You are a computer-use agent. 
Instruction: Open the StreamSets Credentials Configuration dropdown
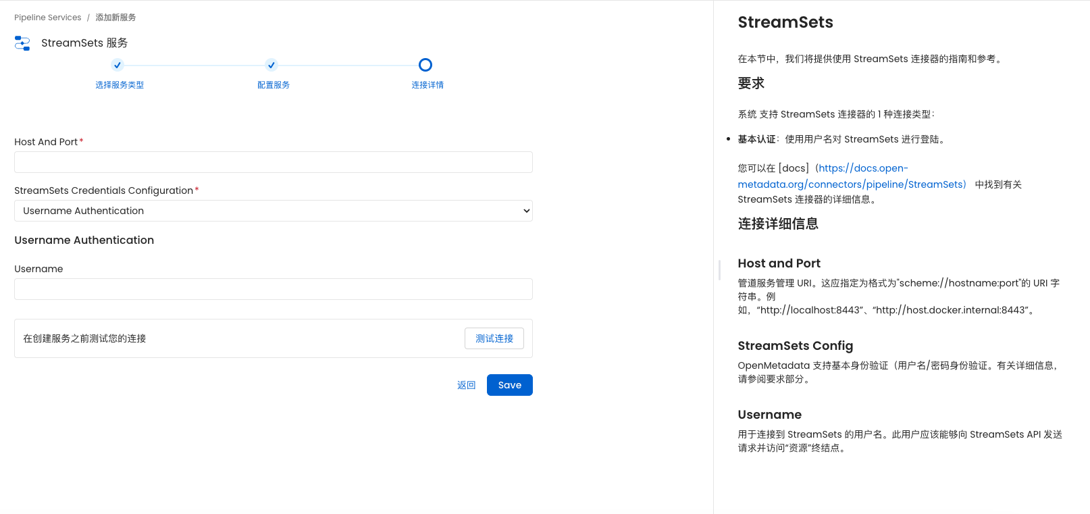[x=274, y=211]
